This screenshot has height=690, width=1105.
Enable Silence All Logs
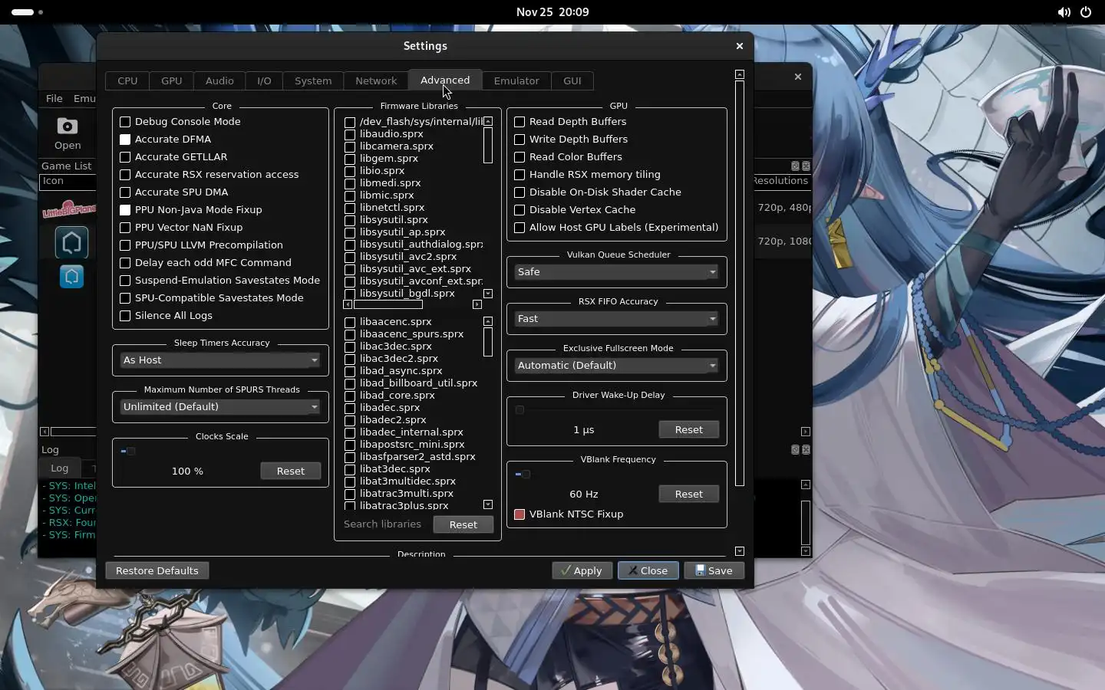coord(167,316)
